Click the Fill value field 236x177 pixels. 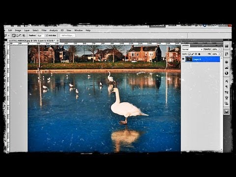215,54
